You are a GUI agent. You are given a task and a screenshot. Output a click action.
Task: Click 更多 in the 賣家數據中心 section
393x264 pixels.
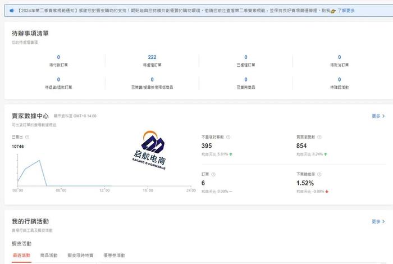point(378,116)
